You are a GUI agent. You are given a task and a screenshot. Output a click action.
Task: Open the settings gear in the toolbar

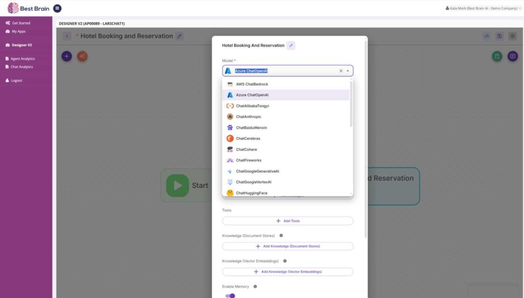tap(512, 36)
